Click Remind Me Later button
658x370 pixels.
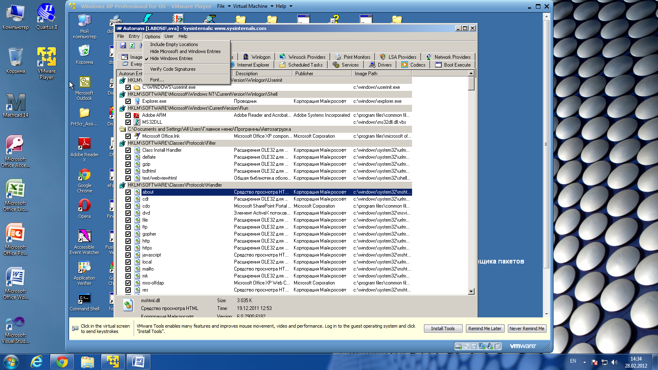[485, 328]
